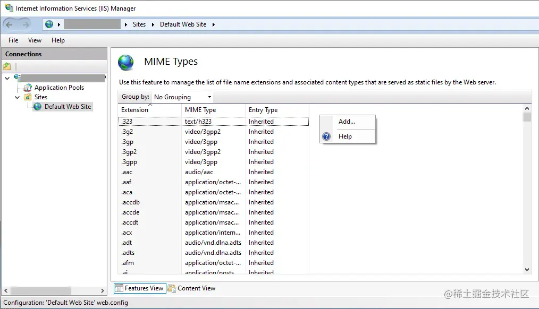The width and height of the screenshot is (539, 309).
Task: Select the .accdb extension row
Action: click(x=214, y=202)
